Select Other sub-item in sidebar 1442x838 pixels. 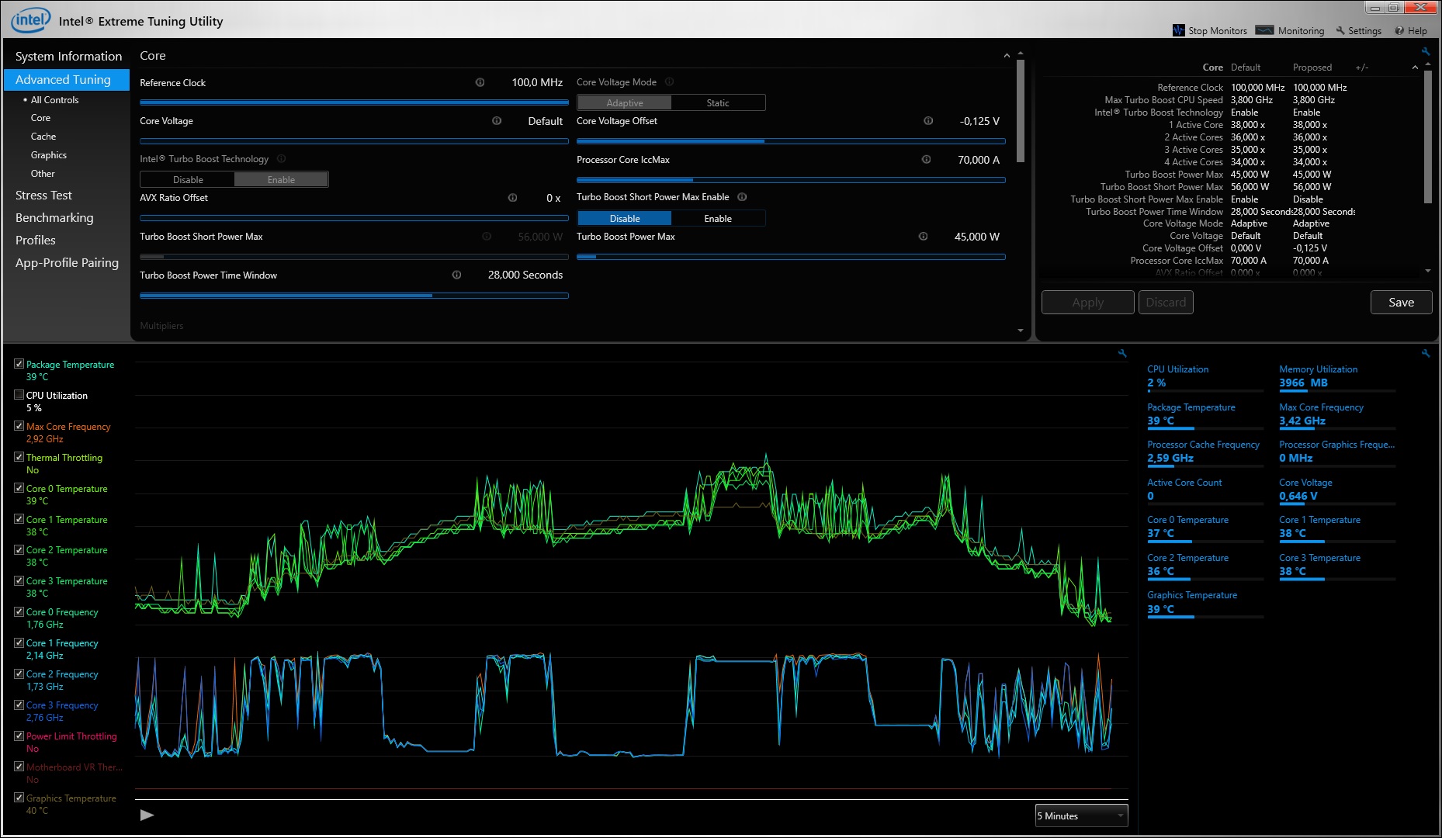click(43, 174)
